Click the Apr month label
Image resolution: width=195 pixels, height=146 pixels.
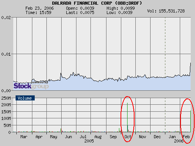coord(39,137)
